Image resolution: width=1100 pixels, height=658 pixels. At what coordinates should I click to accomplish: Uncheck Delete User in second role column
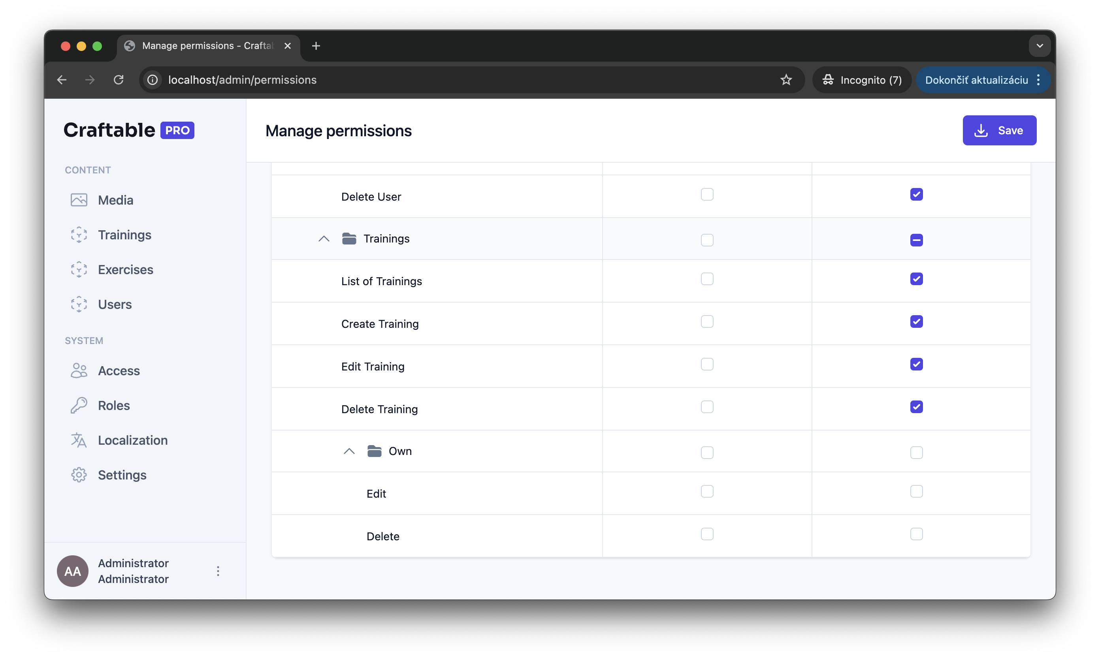coord(916,195)
